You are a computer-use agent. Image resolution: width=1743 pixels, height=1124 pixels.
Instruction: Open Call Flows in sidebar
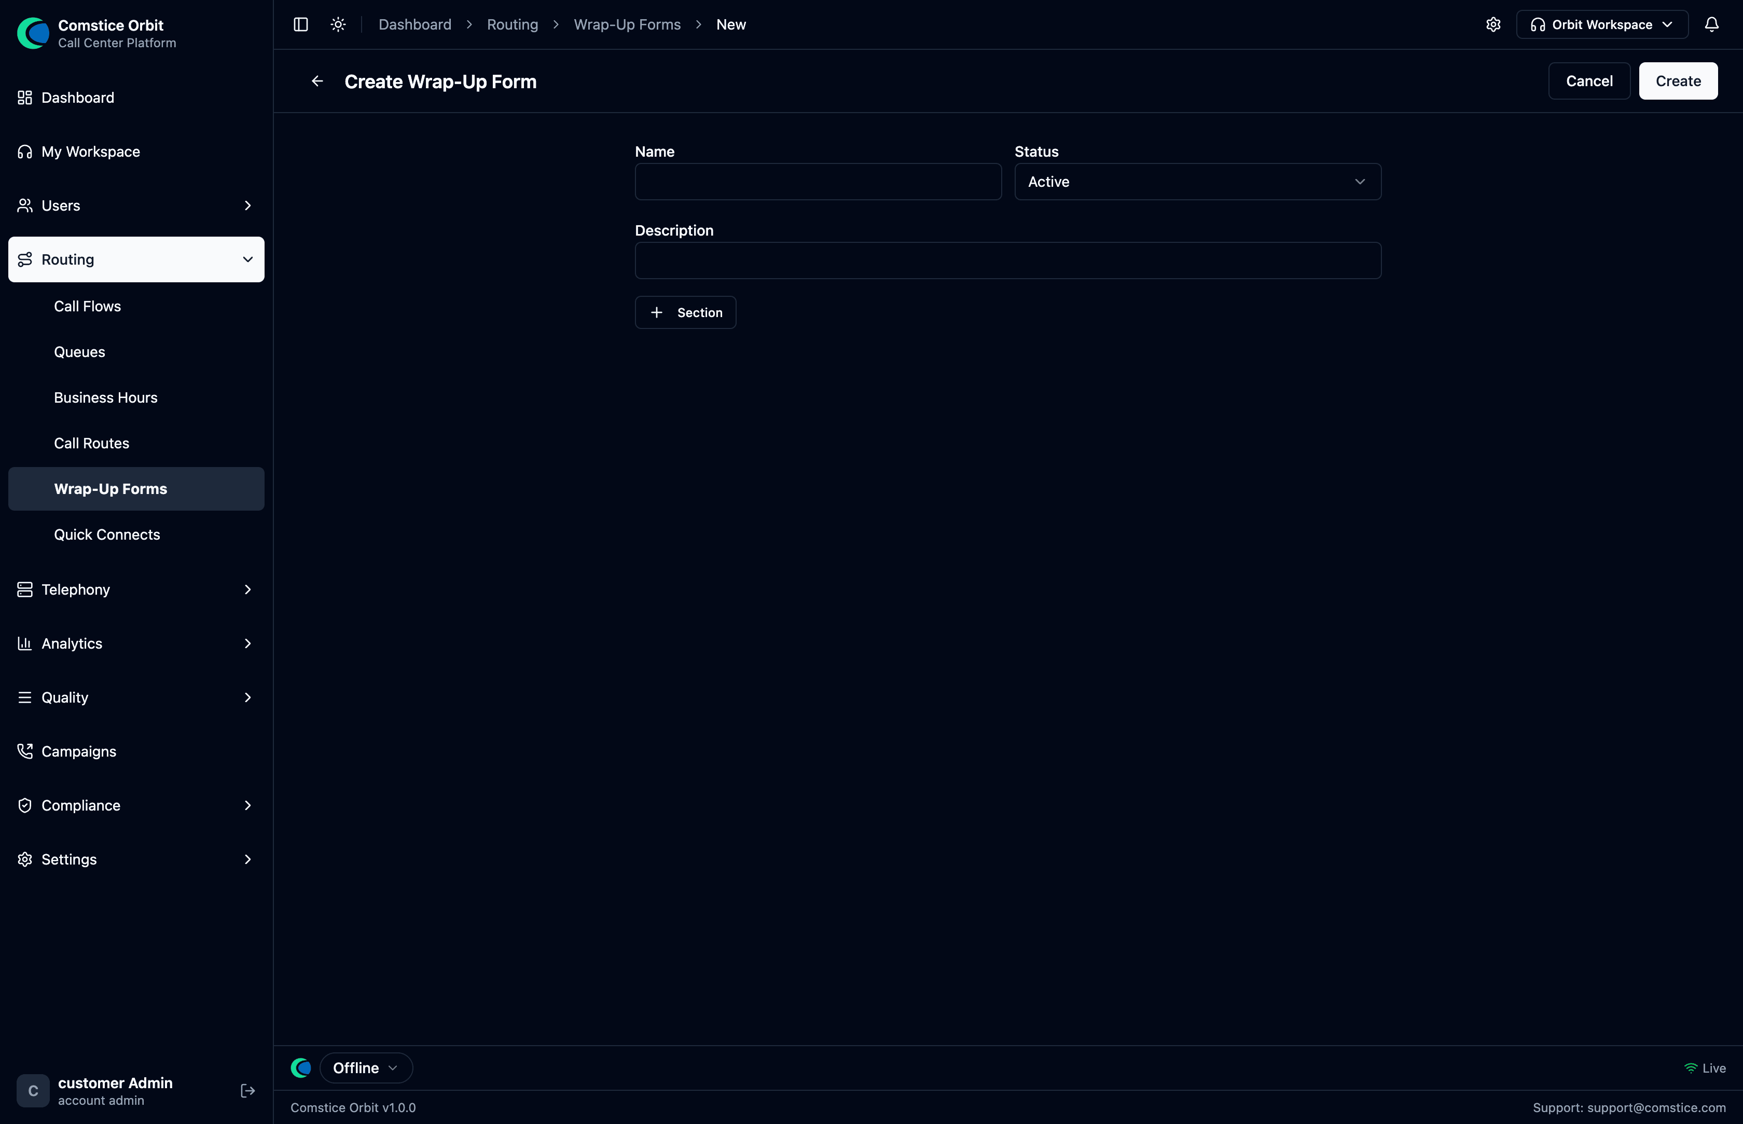click(x=136, y=307)
